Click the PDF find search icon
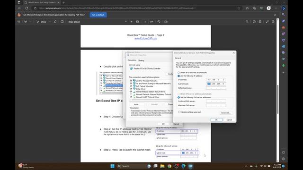303x170 pixels. coord(247,22)
